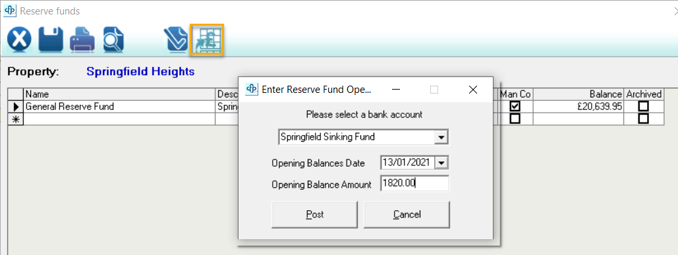Open print preview magnifier icon
678x255 pixels.
[113, 40]
